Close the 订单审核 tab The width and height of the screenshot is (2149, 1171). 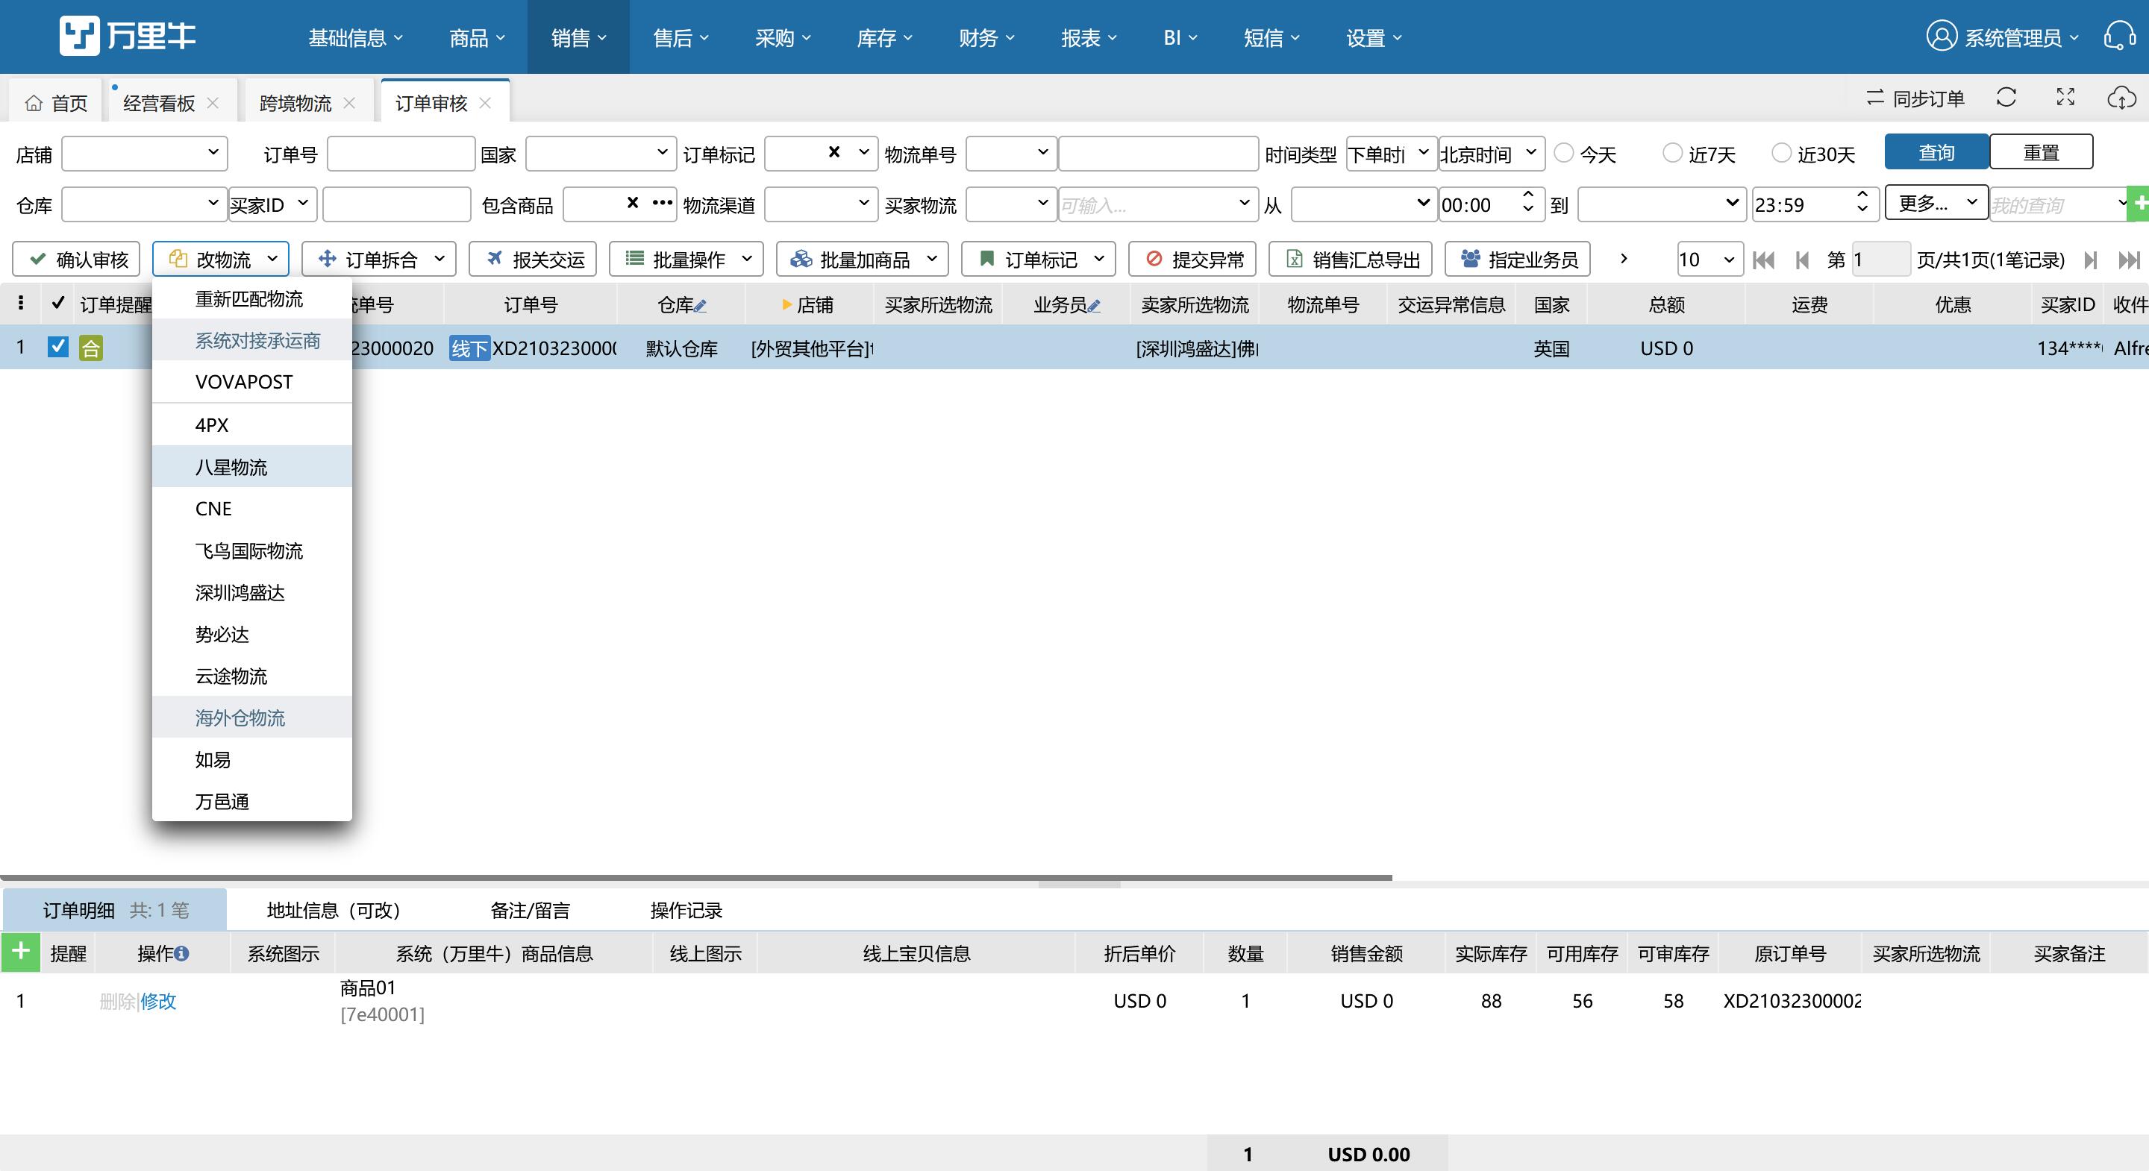pyautogui.click(x=486, y=103)
